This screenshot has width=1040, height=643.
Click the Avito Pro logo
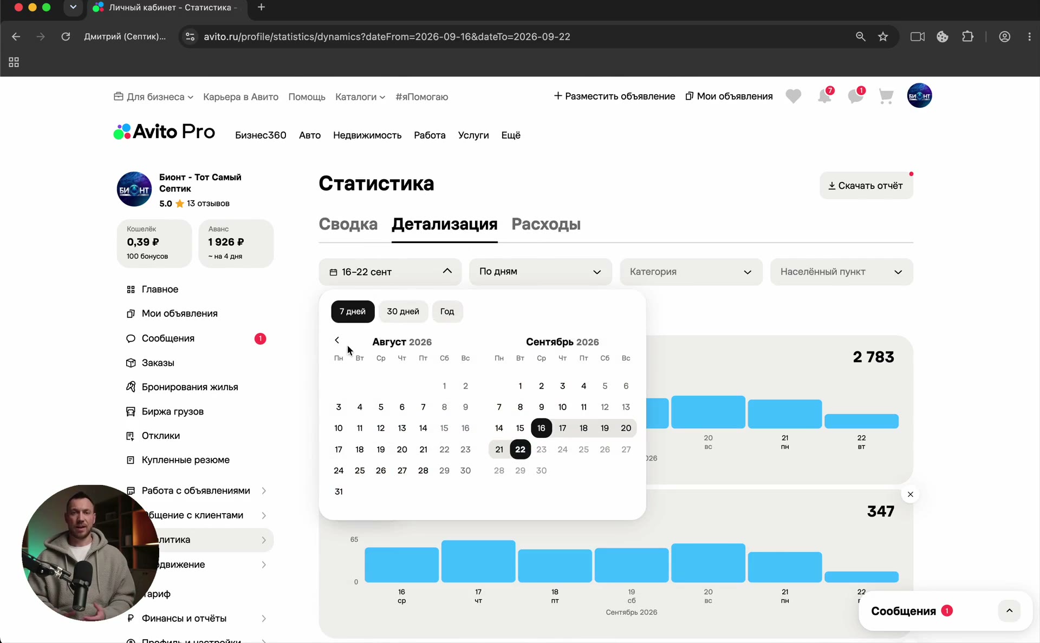point(164,132)
